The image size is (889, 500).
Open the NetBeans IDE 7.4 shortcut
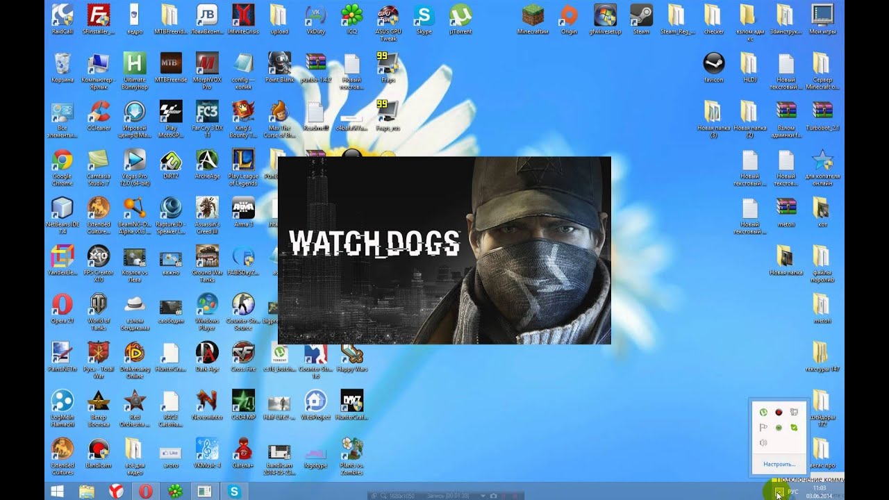coord(63,215)
